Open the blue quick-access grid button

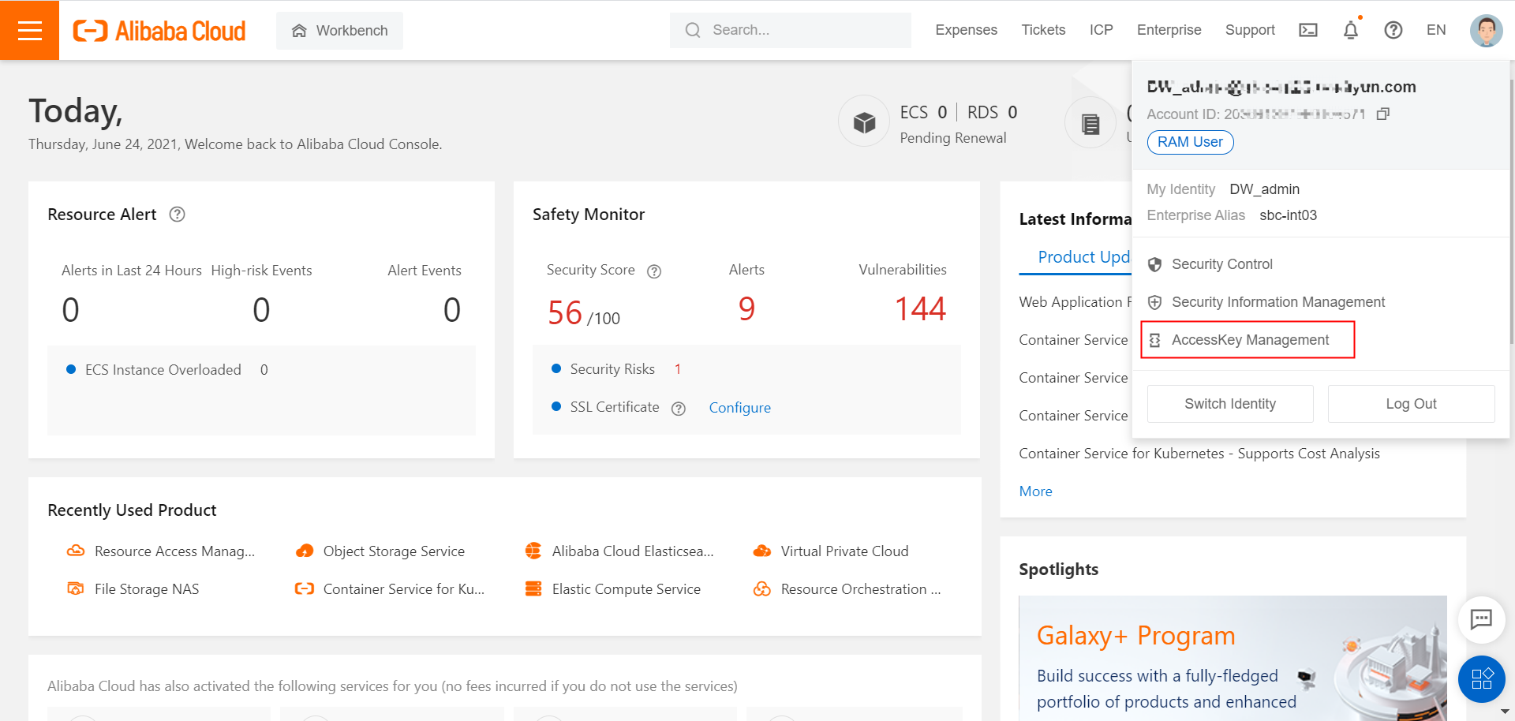tap(1481, 679)
